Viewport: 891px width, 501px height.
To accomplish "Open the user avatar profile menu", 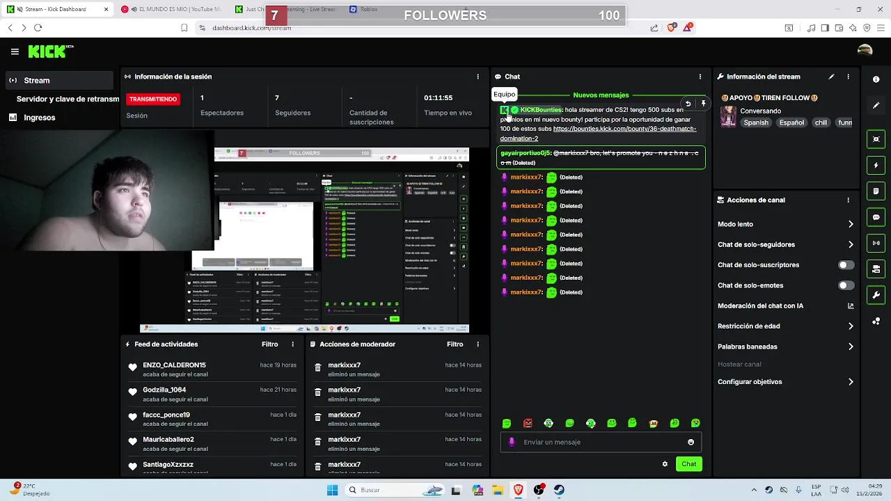I will click(x=865, y=51).
